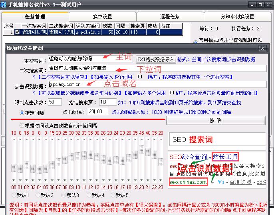
Task: Select 根据时间段点击次数自动计算间隔 option
Action: pos(22,125)
